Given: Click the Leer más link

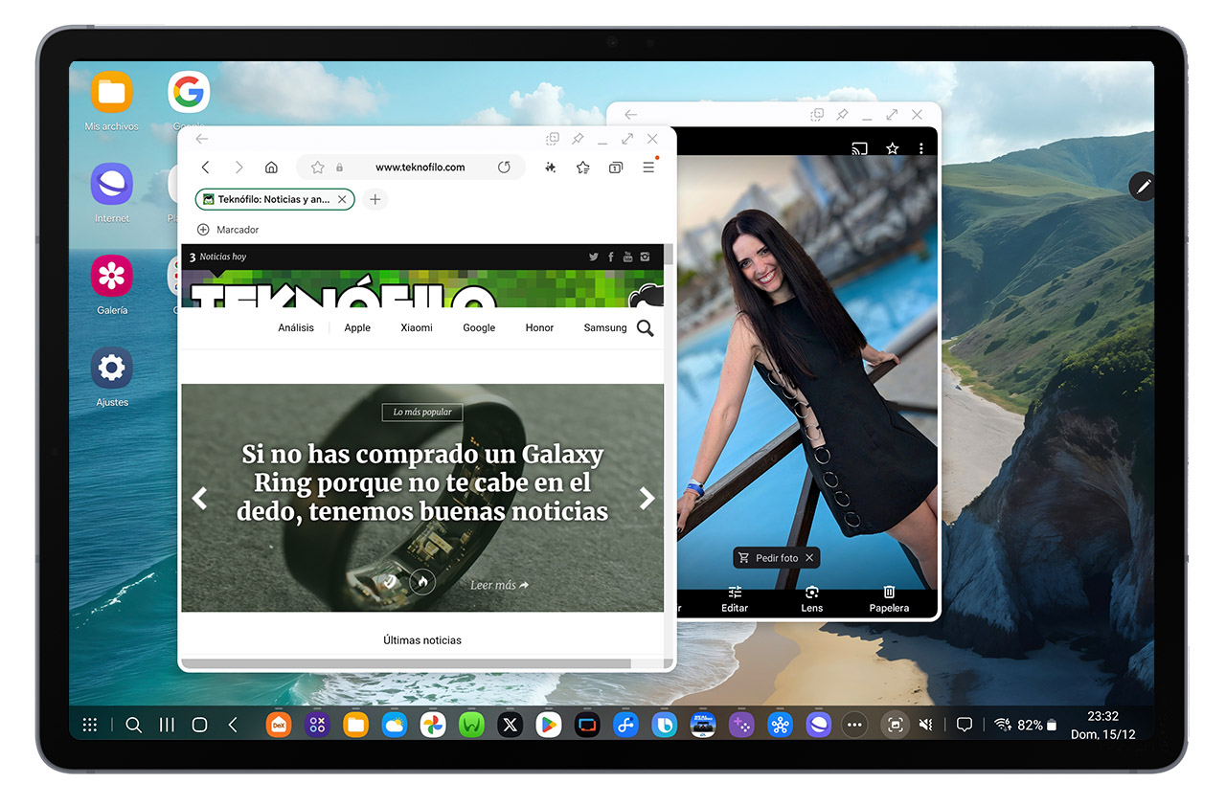Looking at the screenshot, I should (x=499, y=585).
